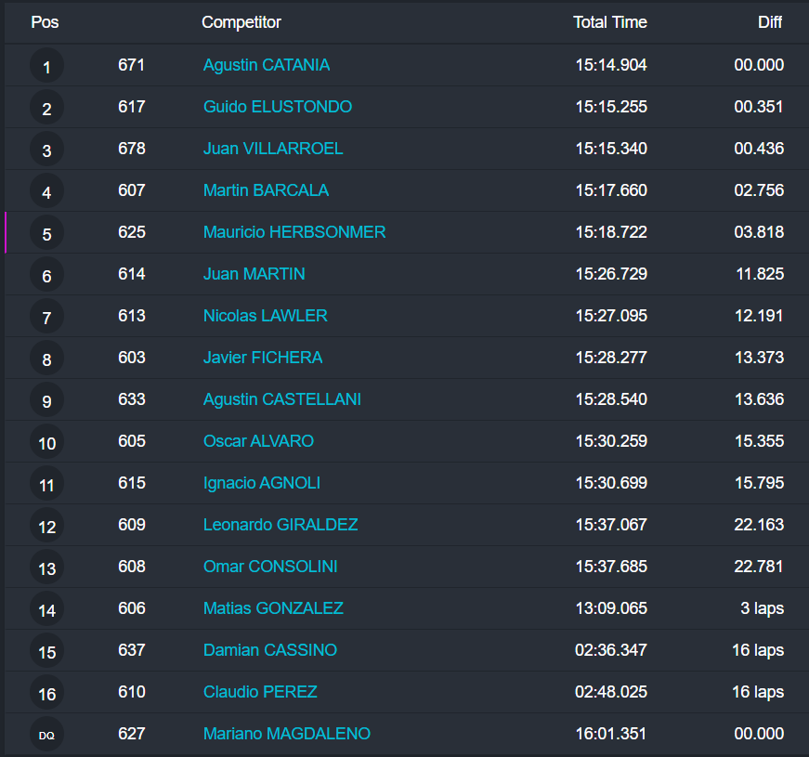Click the Competitor column header
This screenshot has height=757, width=809.
241,22
